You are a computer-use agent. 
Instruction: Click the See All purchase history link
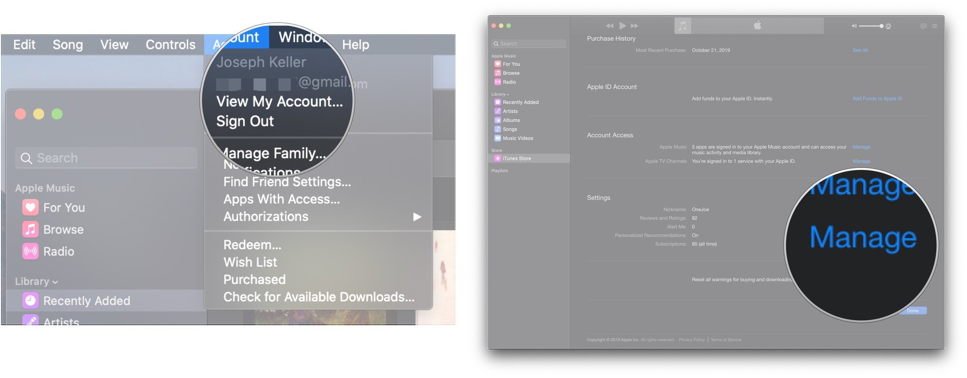(860, 50)
